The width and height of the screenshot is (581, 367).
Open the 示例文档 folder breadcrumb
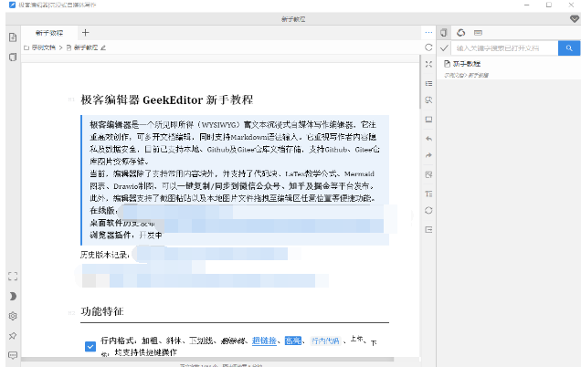(42, 47)
